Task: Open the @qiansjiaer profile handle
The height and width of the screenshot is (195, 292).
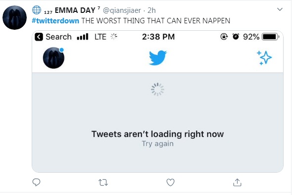Action: tap(122, 10)
